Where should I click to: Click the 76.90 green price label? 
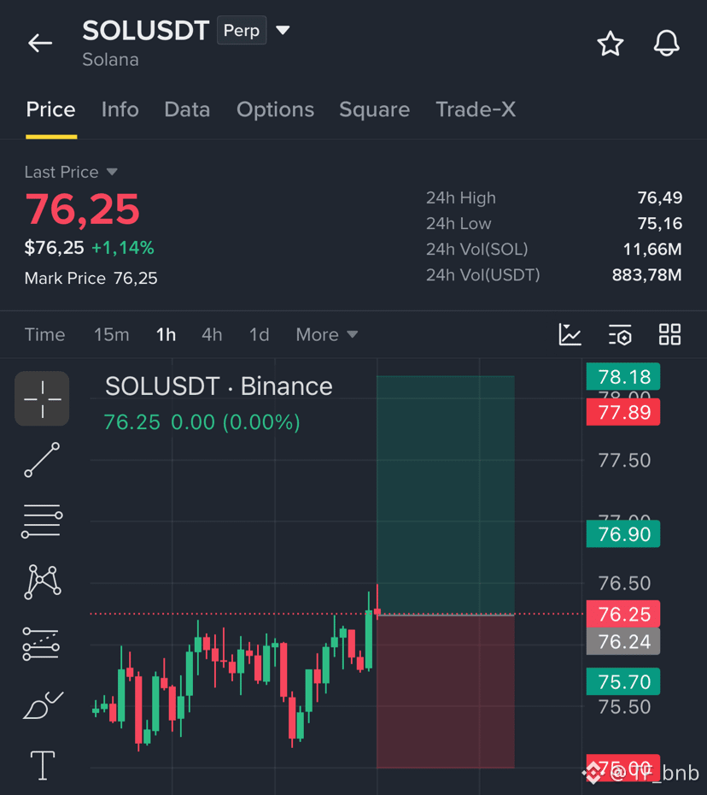pos(623,534)
